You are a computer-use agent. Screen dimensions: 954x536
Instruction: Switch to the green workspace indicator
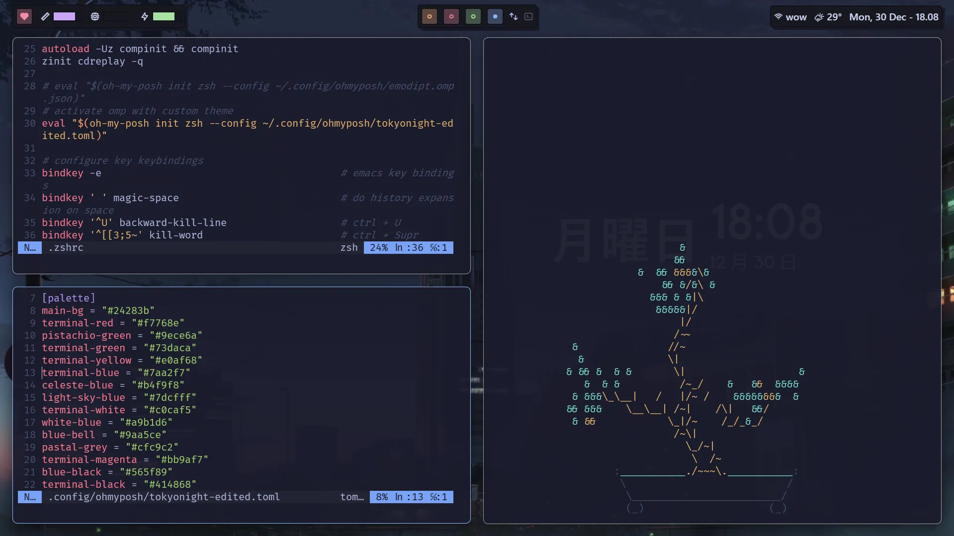pos(473,16)
